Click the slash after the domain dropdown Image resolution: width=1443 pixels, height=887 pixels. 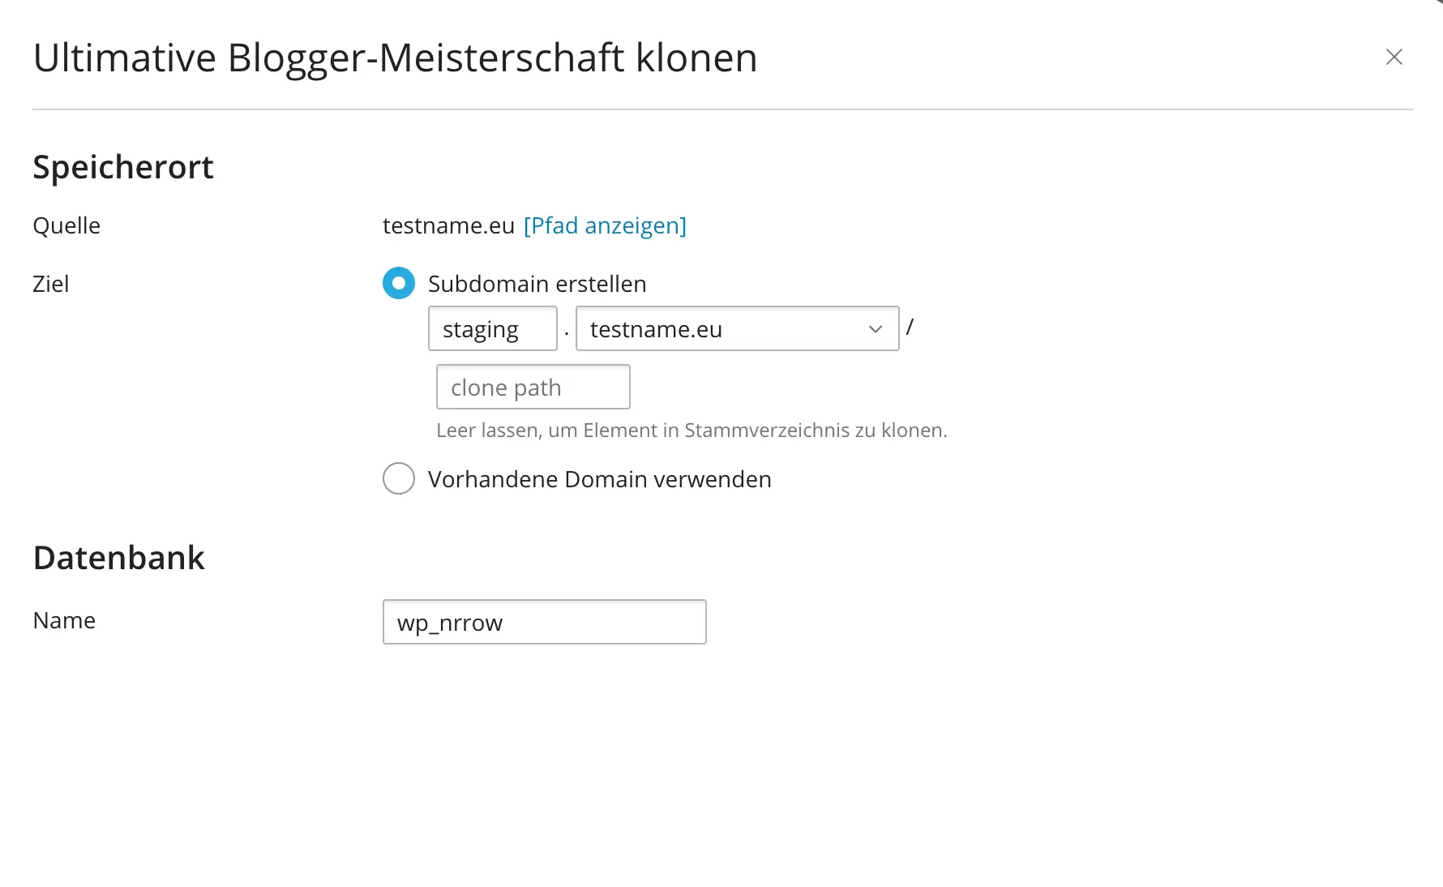click(911, 327)
